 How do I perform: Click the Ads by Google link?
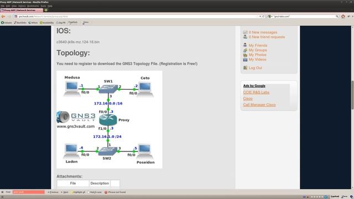tap(254, 86)
